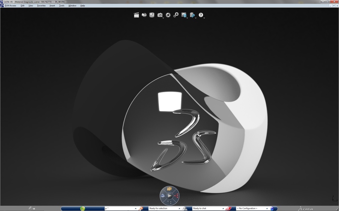Click the play button in compass center
Screen dimensions: 339x211
coord(169,196)
